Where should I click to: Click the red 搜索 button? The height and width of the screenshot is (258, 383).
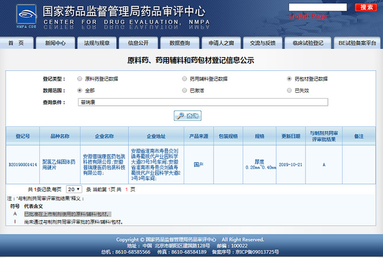(x=367, y=7)
